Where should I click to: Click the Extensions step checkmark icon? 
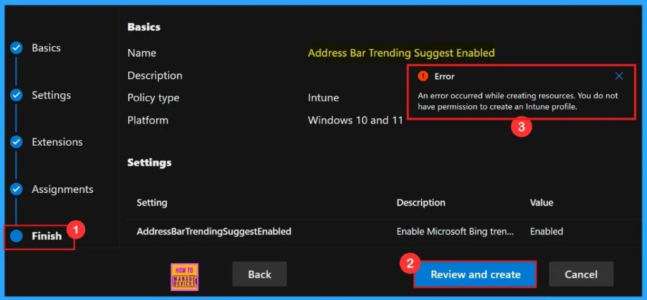16,142
